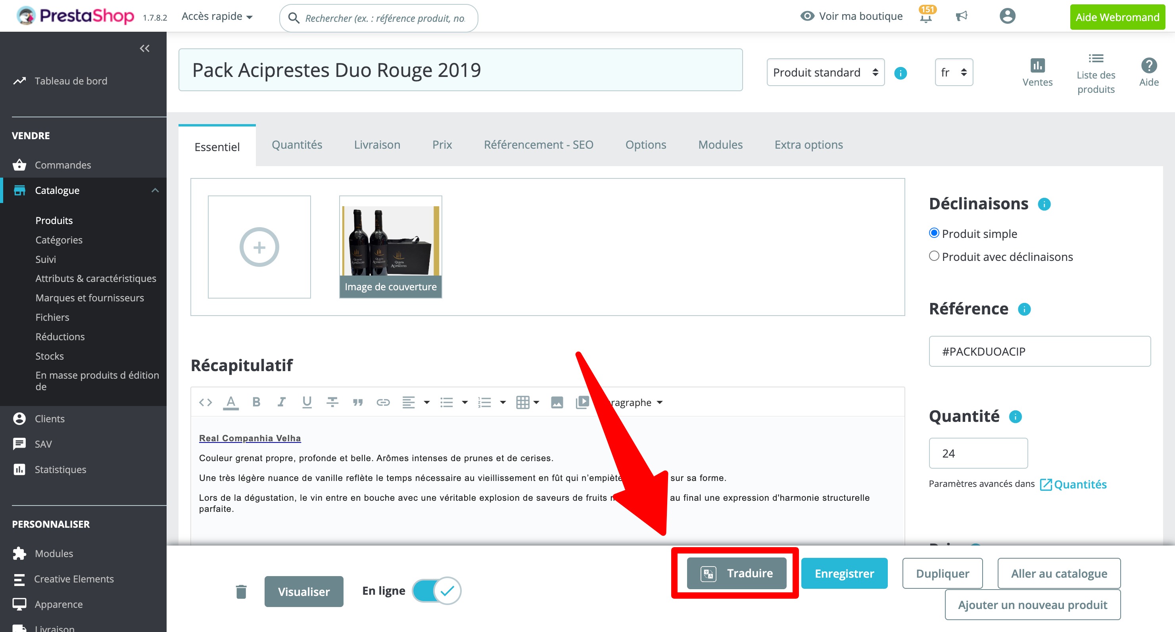Click Voir ma boutique link

point(851,16)
